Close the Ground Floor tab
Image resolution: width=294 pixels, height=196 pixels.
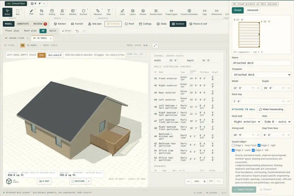click(28, 38)
